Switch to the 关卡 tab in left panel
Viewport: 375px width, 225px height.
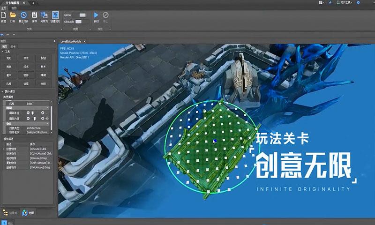(13, 46)
